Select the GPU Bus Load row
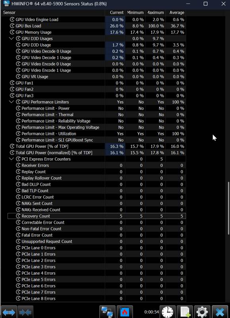The height and width of the screenshot is (318, 230). [x=97, y=26]
